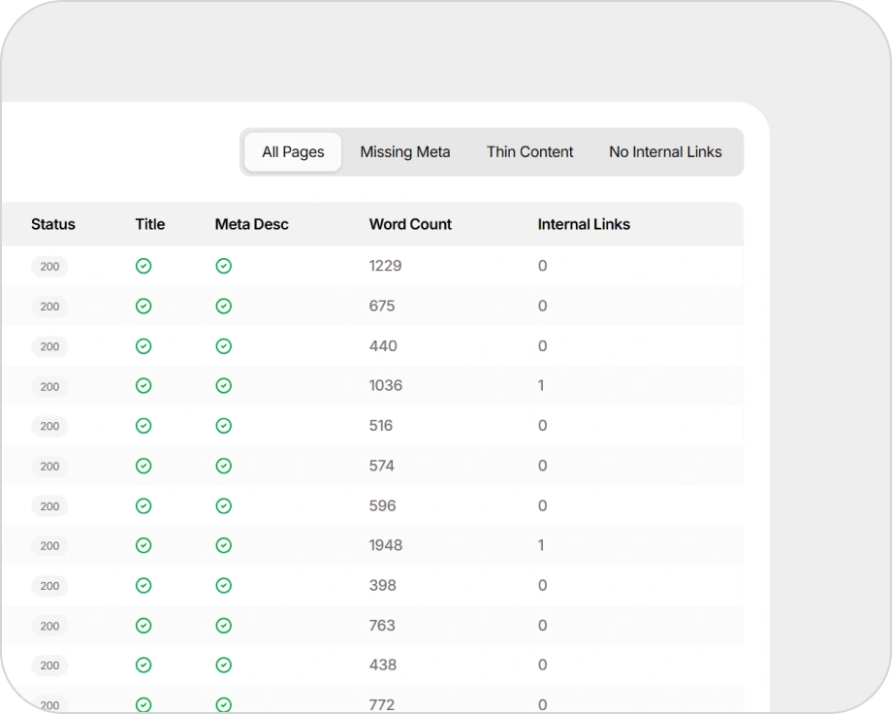This screenshot has height=714, width=892.
Task: Open the Thin Content filter tab
Action: pyautogui.click(x=529, y=151)
